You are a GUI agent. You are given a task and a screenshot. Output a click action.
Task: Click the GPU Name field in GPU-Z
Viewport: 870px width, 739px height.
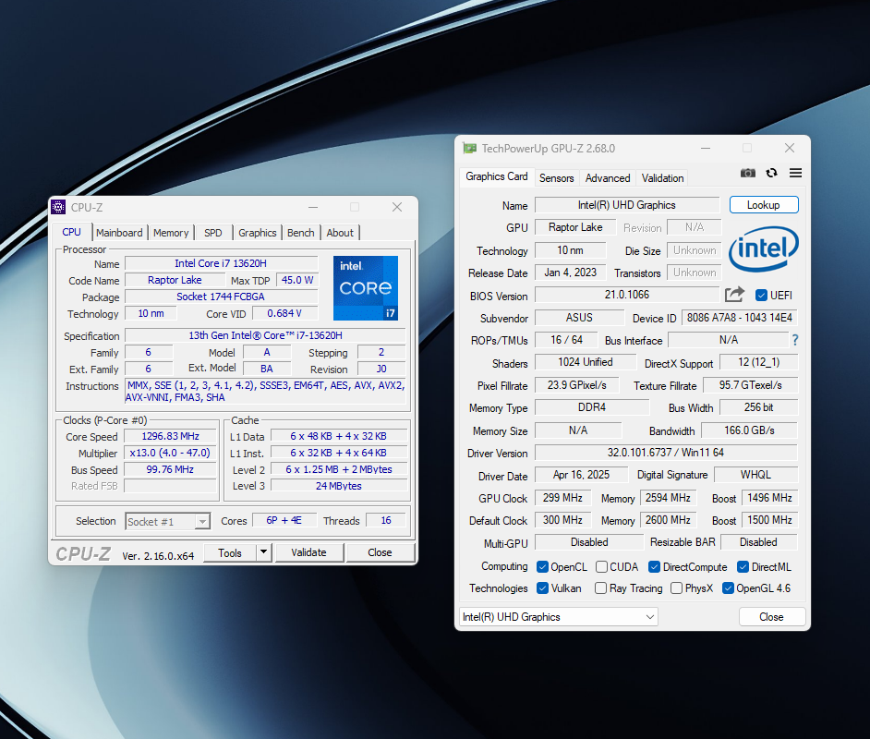[626, 205]
